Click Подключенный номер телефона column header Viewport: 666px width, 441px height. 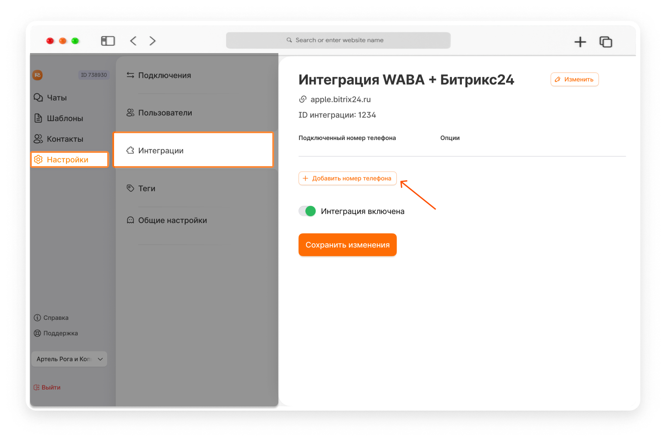[347, 138]
